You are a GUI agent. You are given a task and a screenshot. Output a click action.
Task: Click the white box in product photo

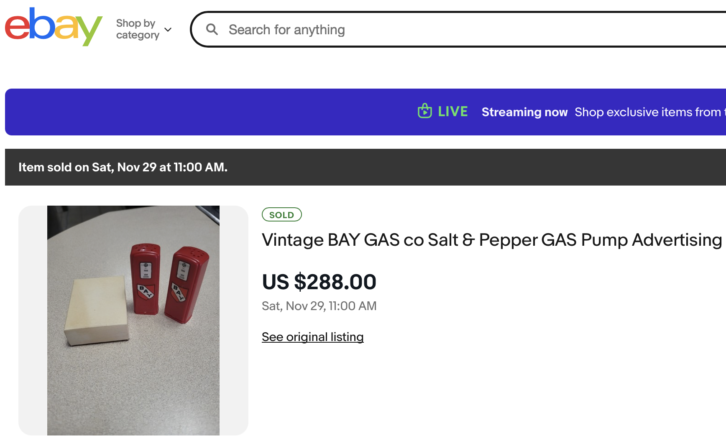click(x=96, y=311)
